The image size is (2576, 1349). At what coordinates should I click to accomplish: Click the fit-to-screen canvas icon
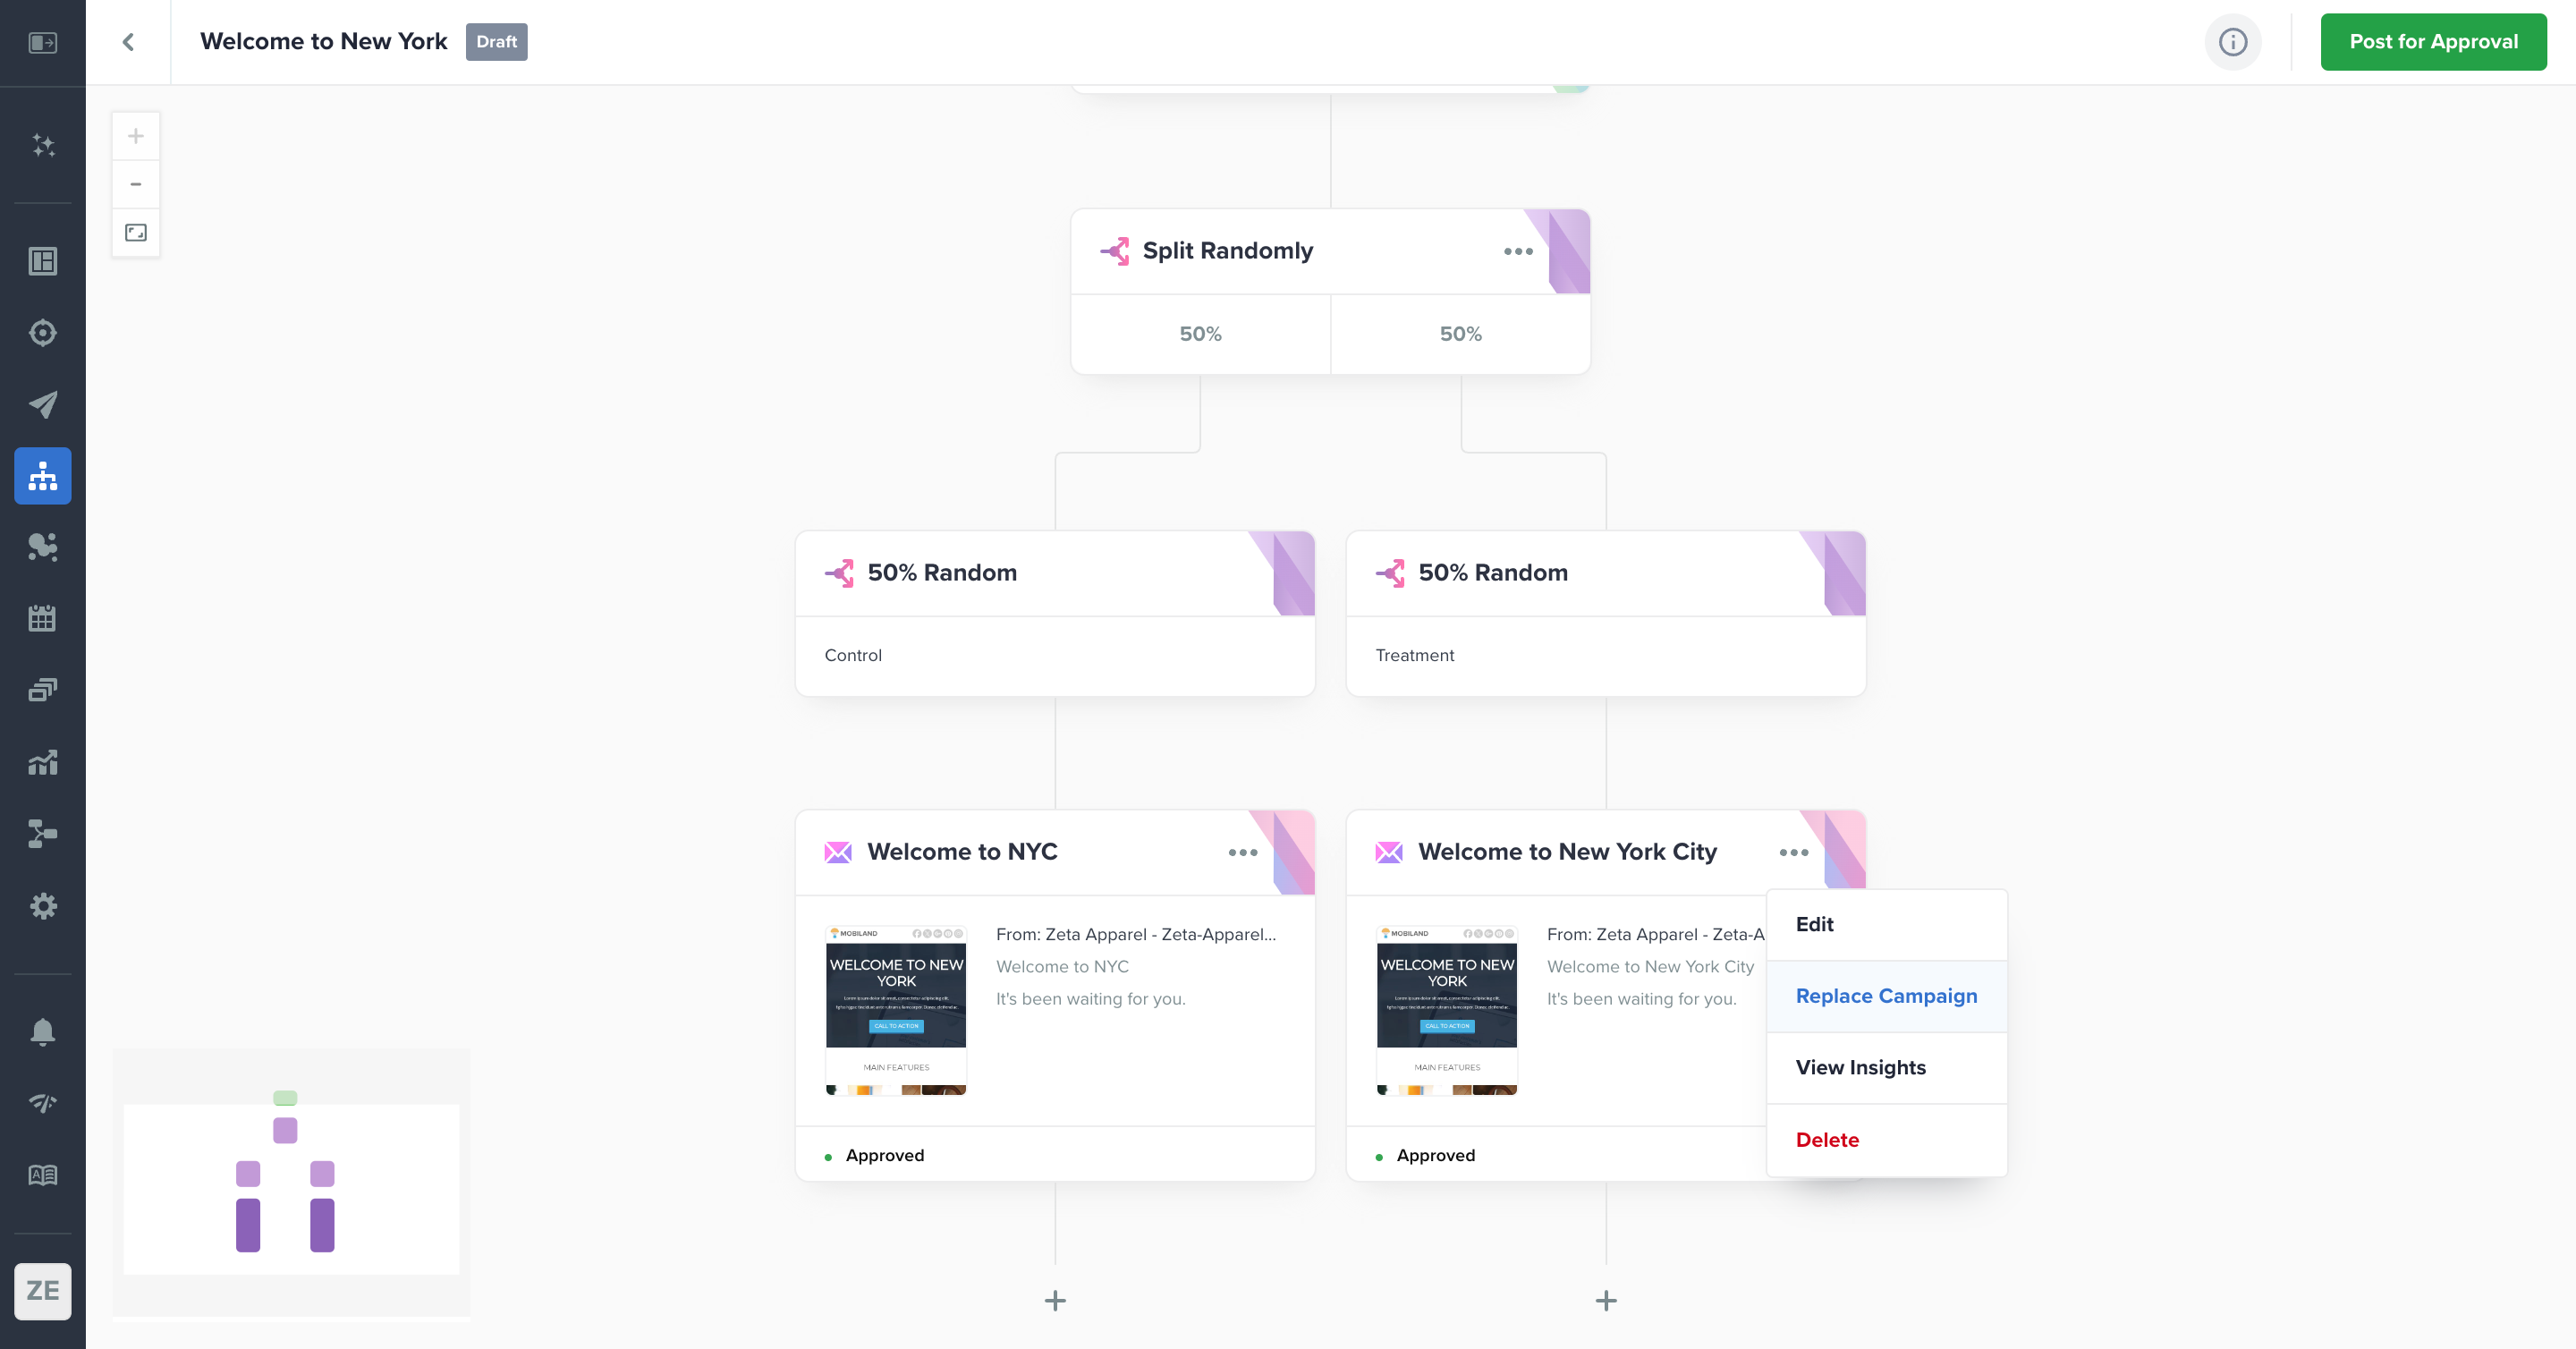(x=136, y=233)
